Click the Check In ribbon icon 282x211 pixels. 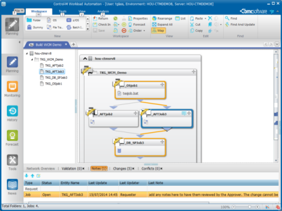tap(95, 25)
